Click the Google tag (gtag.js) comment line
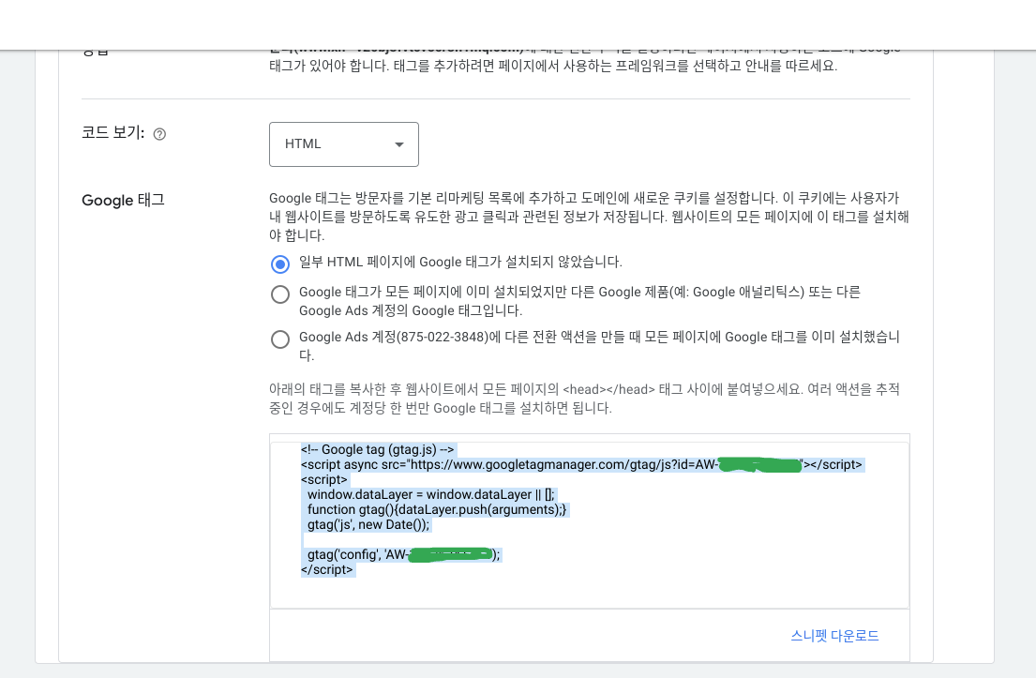 click(x=377, y=449)
